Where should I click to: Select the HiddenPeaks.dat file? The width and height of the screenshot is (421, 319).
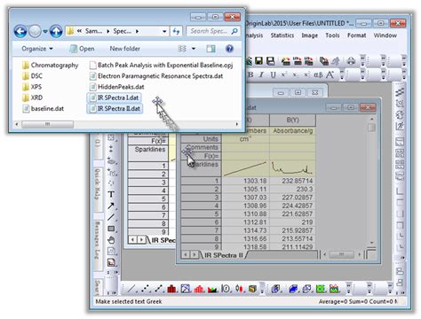coord(116,87)
